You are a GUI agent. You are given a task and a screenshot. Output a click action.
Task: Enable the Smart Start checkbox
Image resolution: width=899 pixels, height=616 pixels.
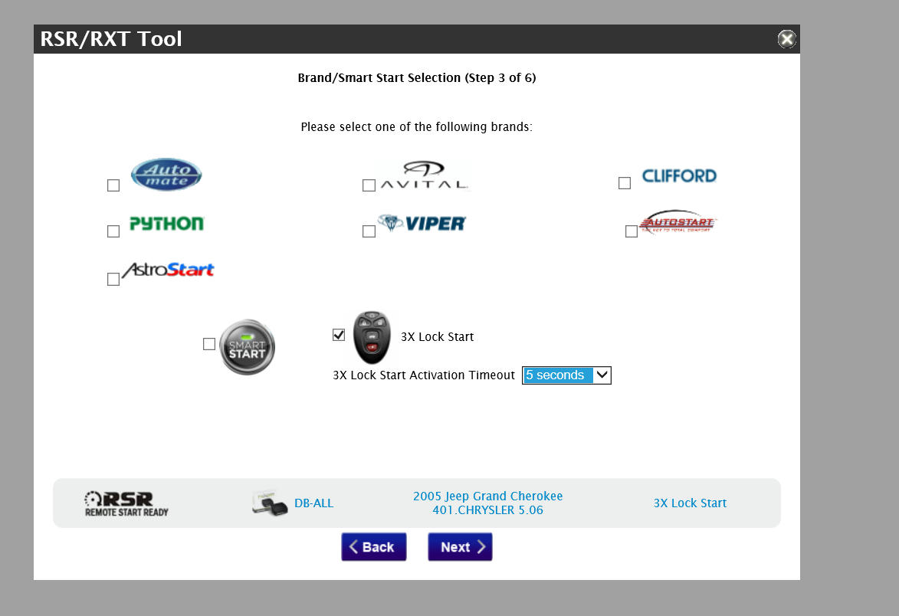click(209, 344)
